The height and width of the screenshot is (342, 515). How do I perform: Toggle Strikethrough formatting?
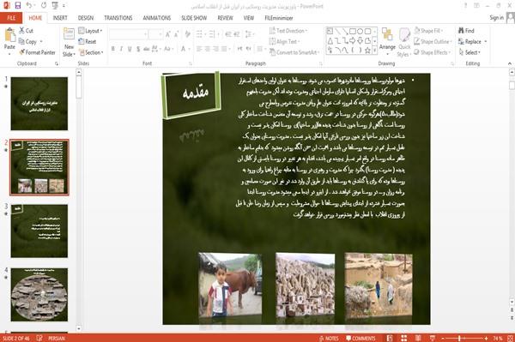click(147, 49)
